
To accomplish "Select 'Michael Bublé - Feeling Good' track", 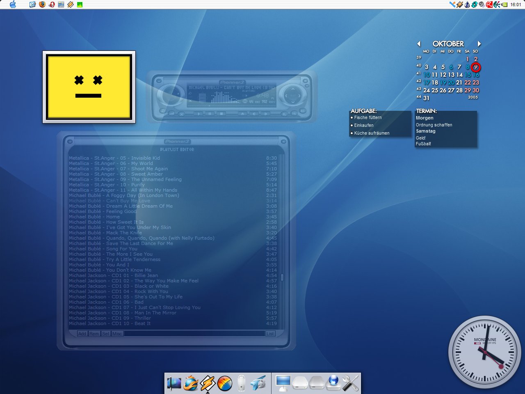I will click(173, 211).
